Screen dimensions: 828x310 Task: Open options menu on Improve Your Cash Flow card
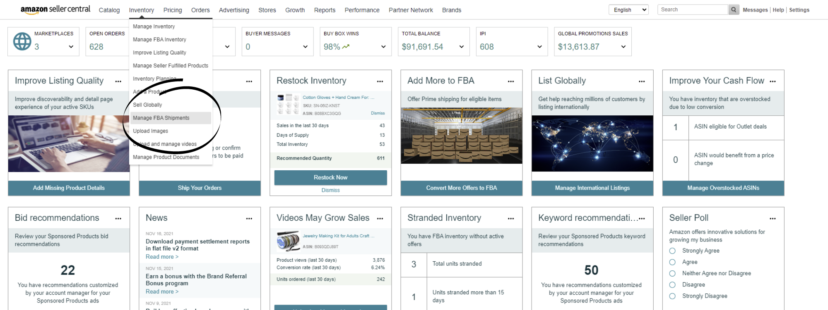click(773, 81)
